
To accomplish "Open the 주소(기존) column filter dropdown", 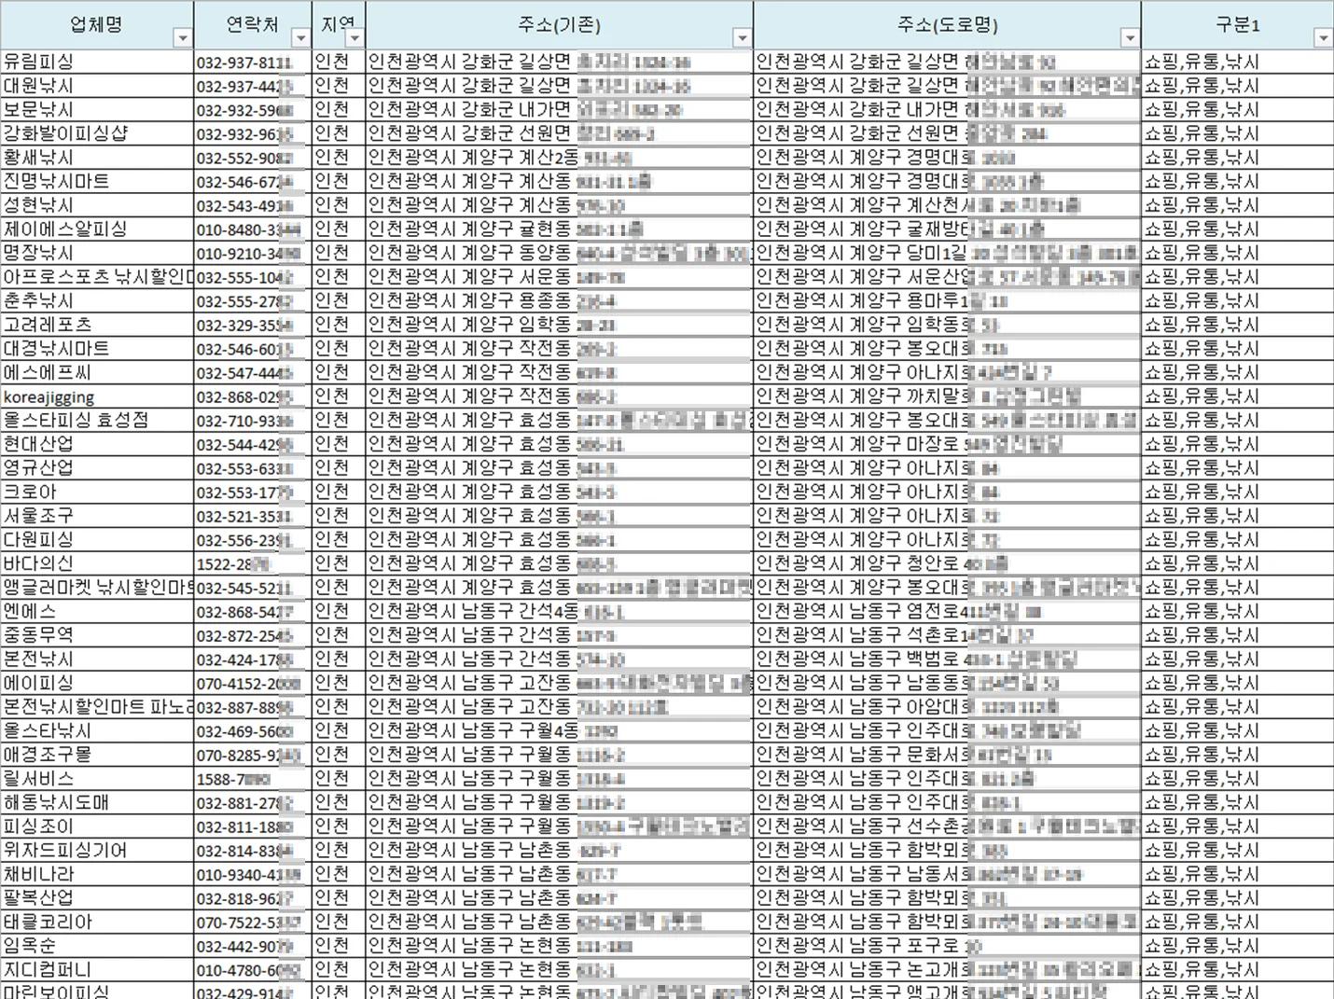I will (x=742, y=38).
